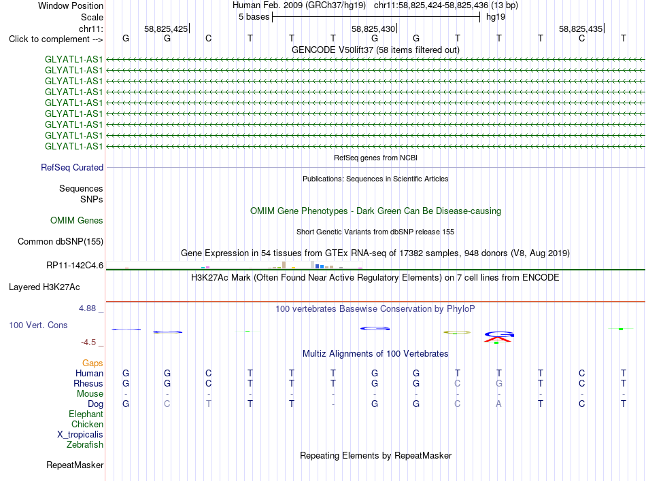Click 'Repeating Elements by RepeatMasker' title
Screen dimensions: 646x481
point(376,455)
